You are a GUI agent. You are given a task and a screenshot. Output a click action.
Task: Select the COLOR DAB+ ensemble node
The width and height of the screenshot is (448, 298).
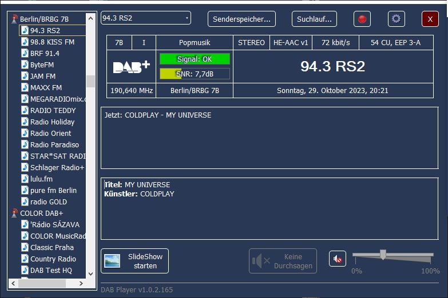41,214
